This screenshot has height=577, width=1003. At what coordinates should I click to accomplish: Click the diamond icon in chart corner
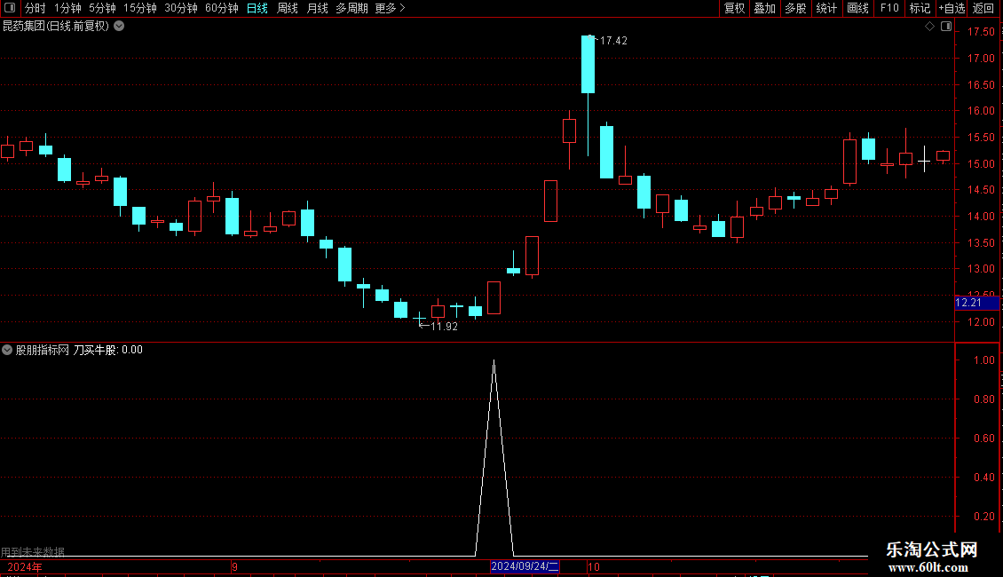click(x=930, y=27)
